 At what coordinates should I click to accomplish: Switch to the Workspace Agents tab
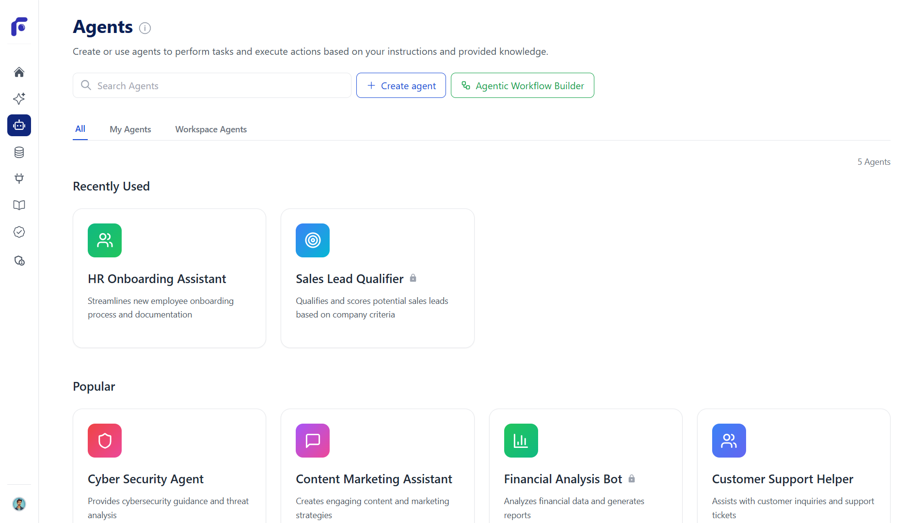tap(210, 129)
